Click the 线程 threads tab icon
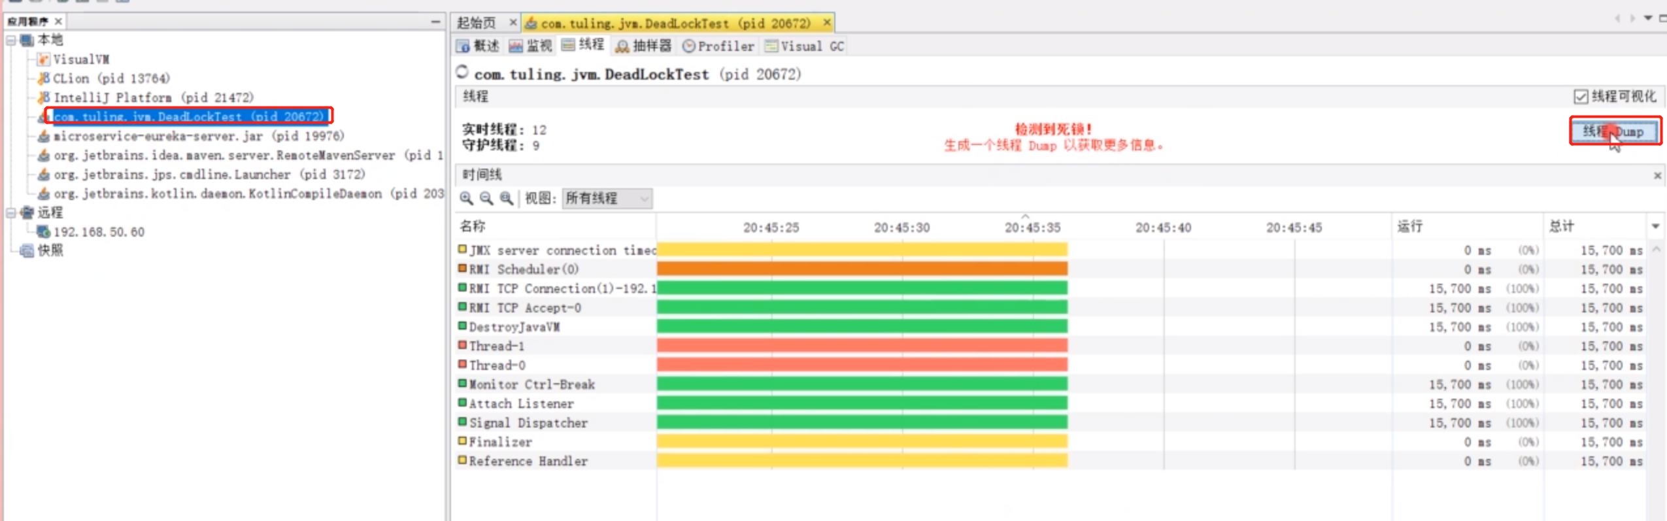The image size is (1667, 521). 568,44
